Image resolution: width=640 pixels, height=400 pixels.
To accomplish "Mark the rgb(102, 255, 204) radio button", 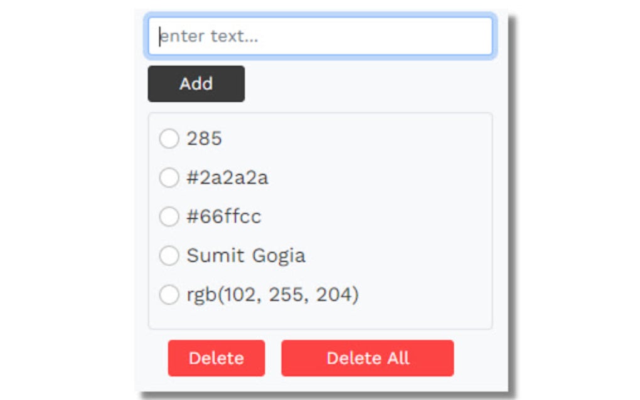I will 169,295.
